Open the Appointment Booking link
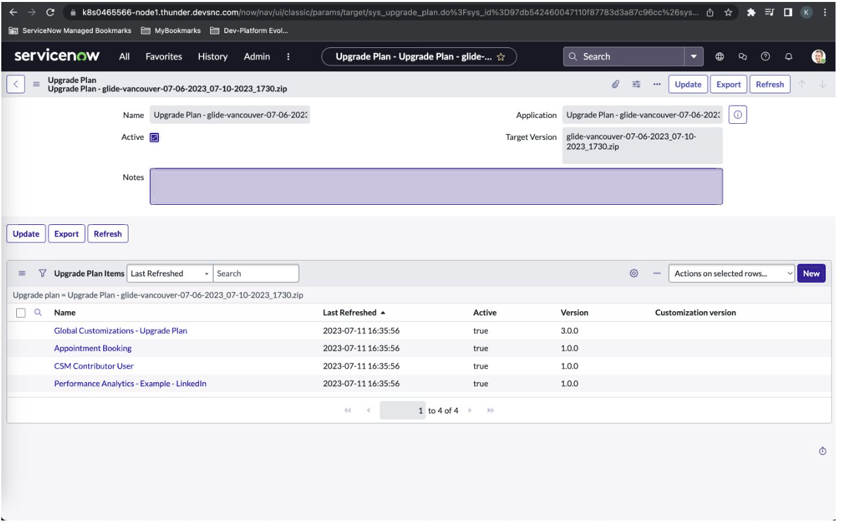The width and height of the screenshot is (842, 525). pos(93,348)
